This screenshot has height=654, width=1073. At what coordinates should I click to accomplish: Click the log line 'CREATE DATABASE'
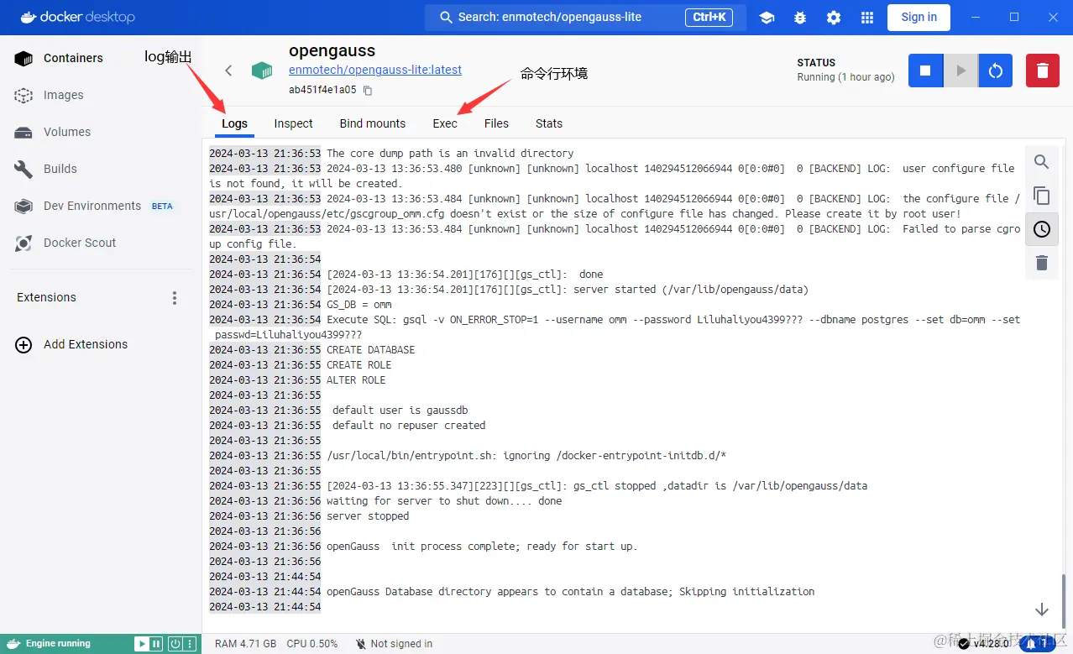pyautogui.click(x=370, y=350)
